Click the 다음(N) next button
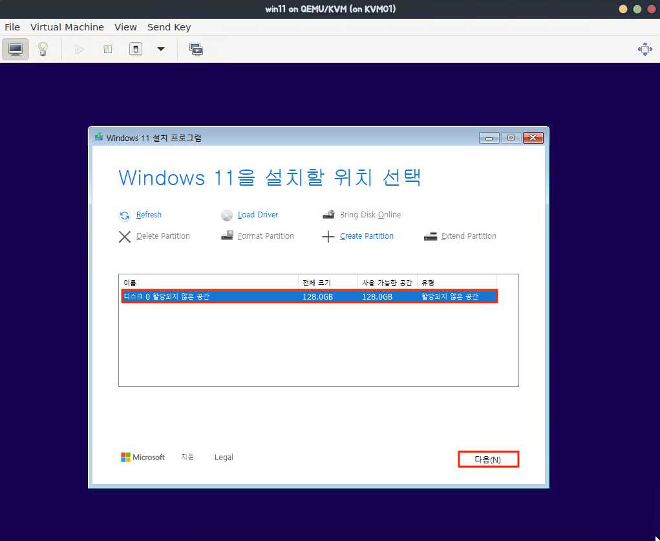Screen dimensions: 660x541 pyautogui.click(x=488, y=459)
